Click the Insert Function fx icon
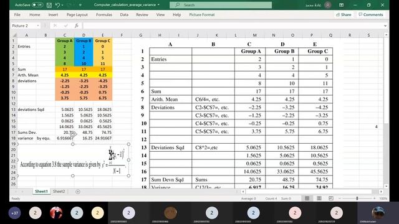The width and height of the screenshot is (399, 224). pos(77,26)
